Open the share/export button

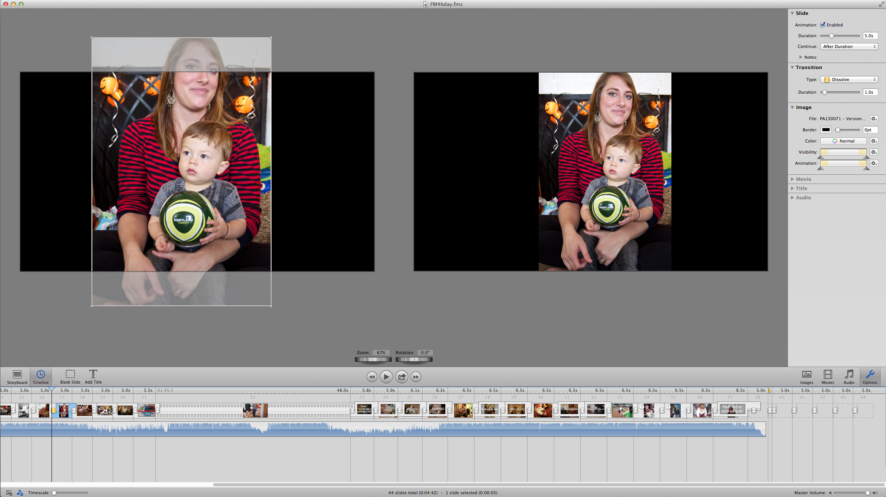click(x=401, y=377)
